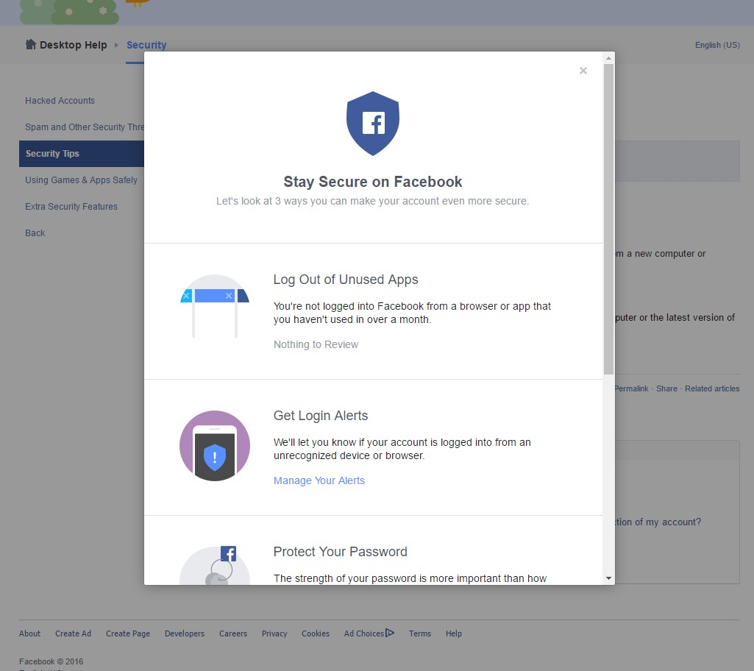Click the Facebook © 2016 copyright text

pyautogui.click(x=51, y=661)
